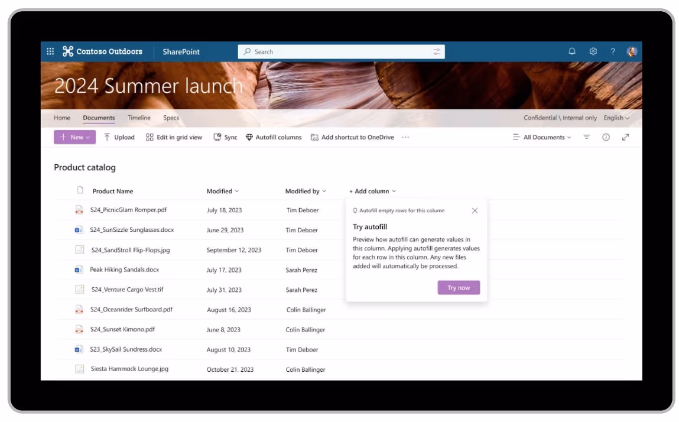The width and height of the screenshot is (679, 422).
Task: Open the app launcher waffle icon
Action: pyautogui.click(x=50, y=51)
